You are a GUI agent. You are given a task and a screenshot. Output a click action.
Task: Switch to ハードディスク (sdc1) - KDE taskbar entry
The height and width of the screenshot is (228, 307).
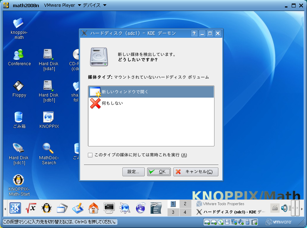pos(231,212)
